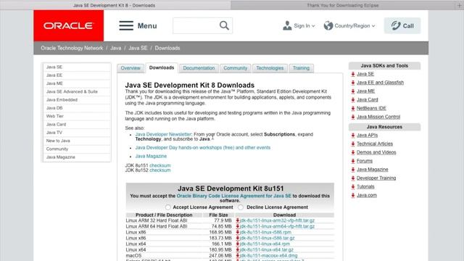Click JDK 8u152 checksum link
This screenshot has height=261, width=464.
point(160,170)
